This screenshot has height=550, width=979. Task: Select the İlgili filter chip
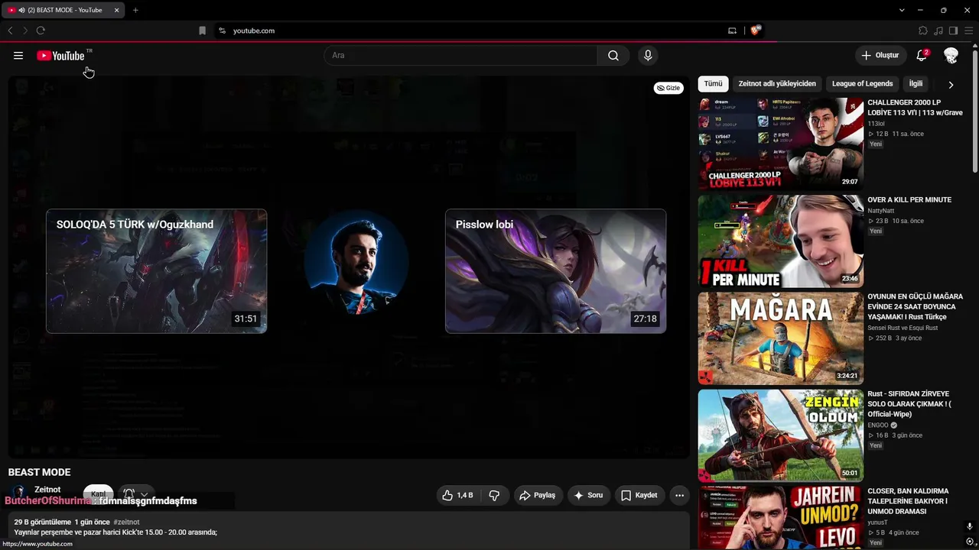916,84
